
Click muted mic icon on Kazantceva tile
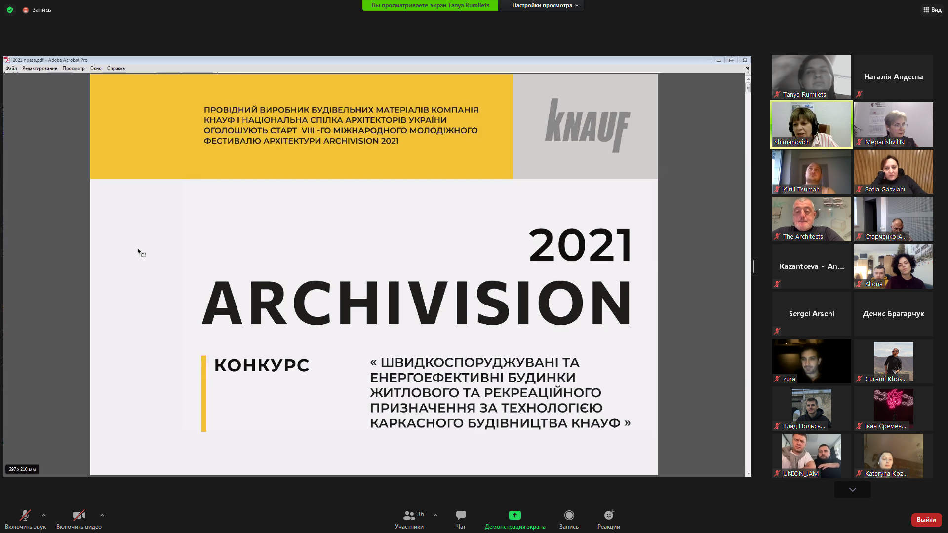[778, 284]
